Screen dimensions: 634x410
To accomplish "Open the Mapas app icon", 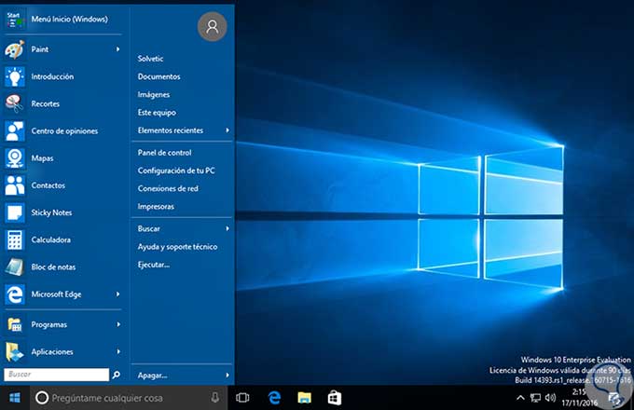I will [15, 157].
